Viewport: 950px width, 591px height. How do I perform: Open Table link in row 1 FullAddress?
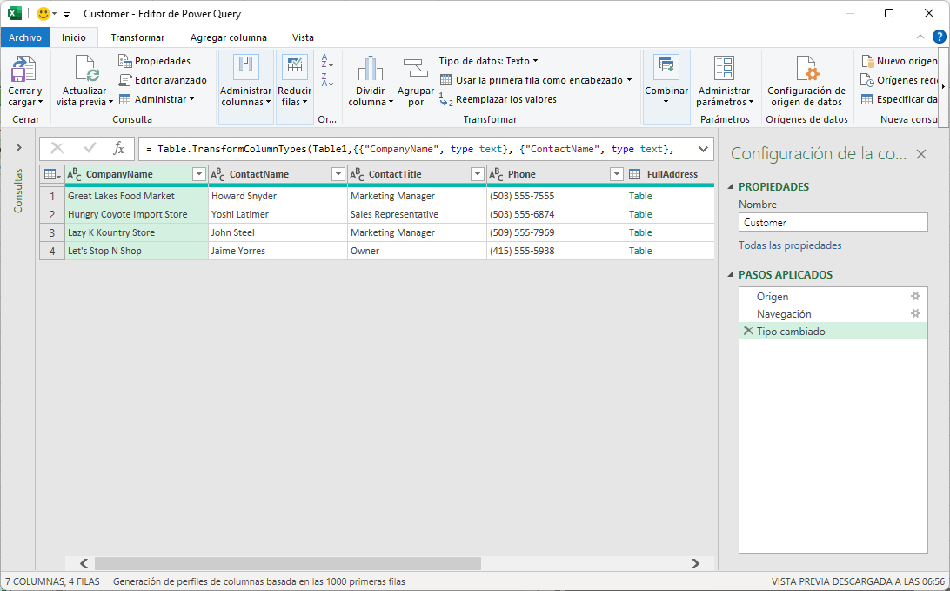coord(640,196)
